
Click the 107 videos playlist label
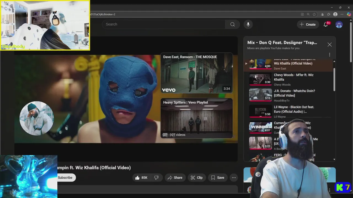pos(177,135)
